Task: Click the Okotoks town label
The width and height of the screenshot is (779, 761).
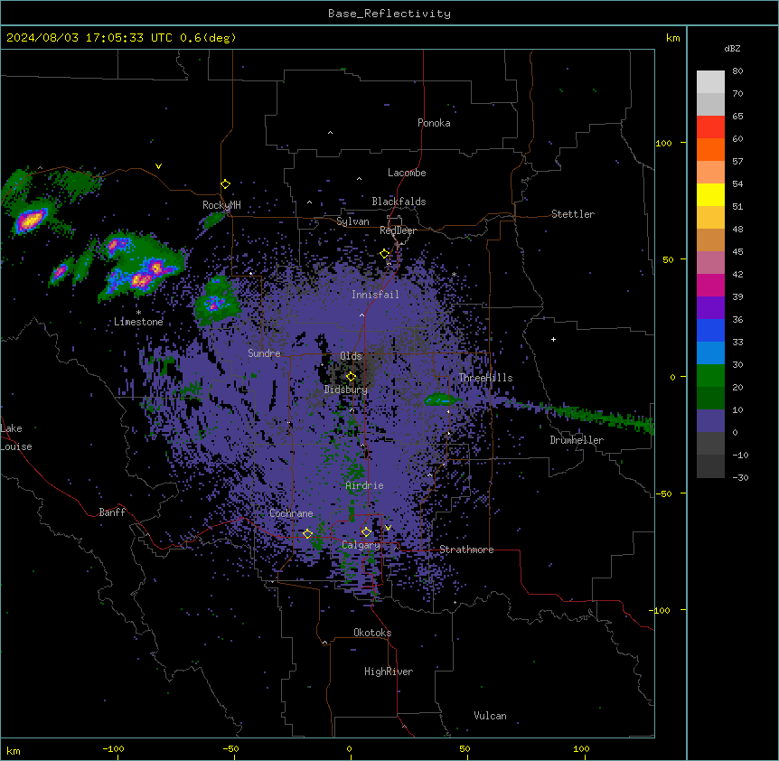Action: pos(372,633)
